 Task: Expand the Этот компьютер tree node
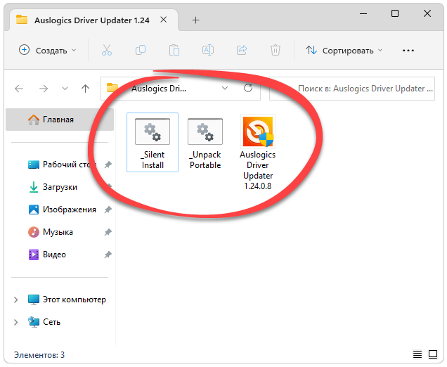(16, 300)
